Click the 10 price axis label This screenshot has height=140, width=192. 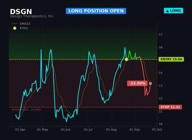point(161,124)
